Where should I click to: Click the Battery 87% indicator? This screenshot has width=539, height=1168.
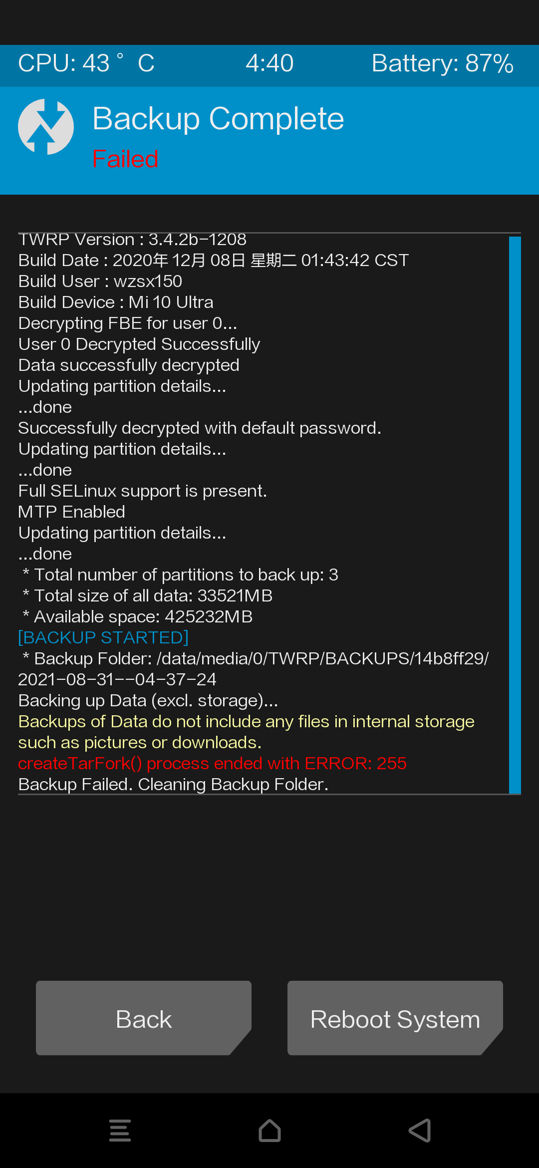click(442, 63)
